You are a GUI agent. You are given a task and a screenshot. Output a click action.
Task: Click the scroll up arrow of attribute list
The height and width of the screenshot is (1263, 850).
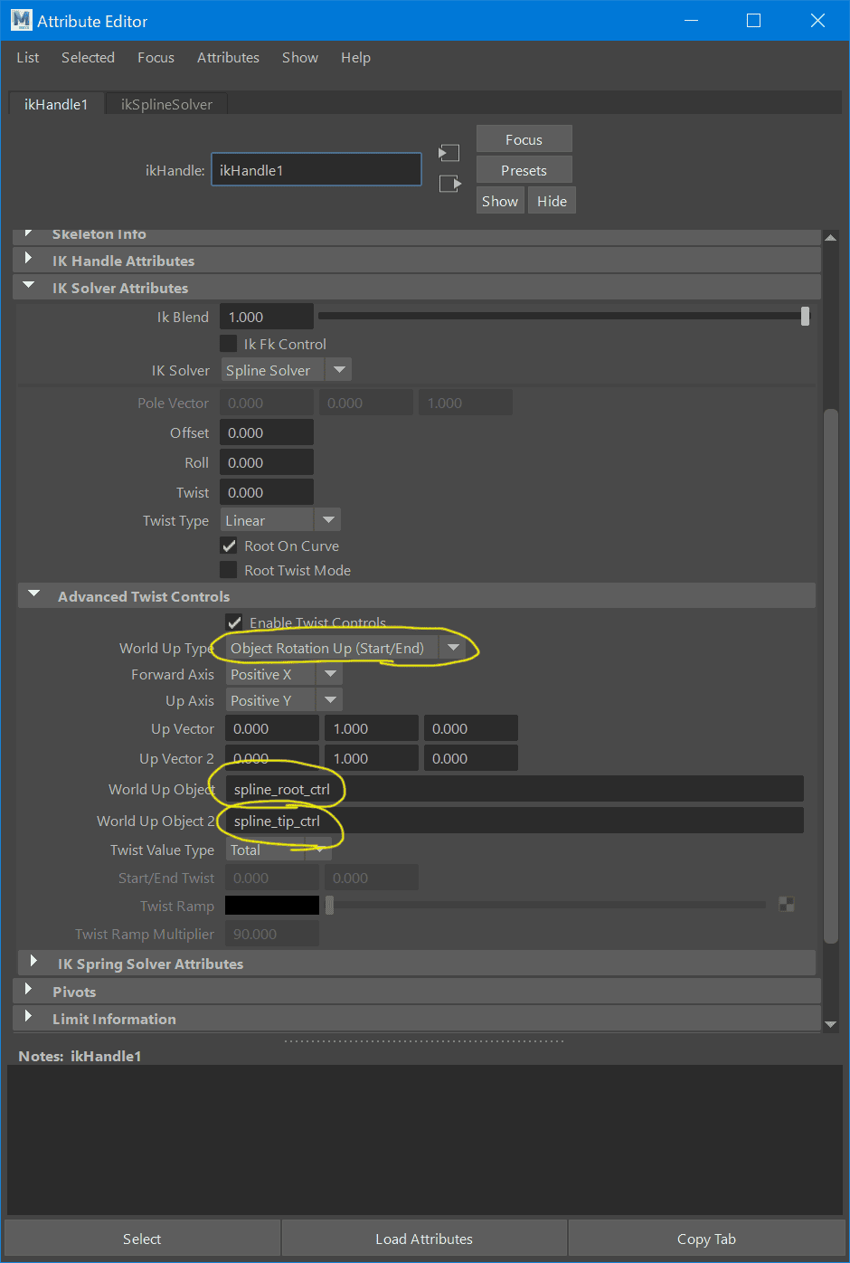[831, 237]
